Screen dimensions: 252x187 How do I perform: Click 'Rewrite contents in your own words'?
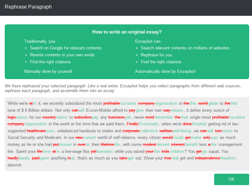tap(62, 55)
